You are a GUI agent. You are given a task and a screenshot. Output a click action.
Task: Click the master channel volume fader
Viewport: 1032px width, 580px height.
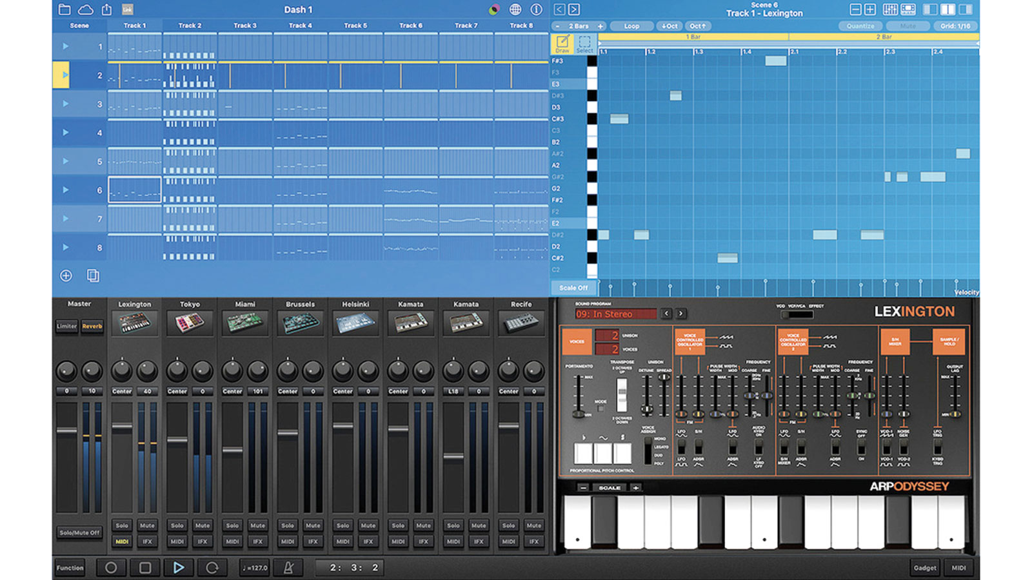pos(66,430)
